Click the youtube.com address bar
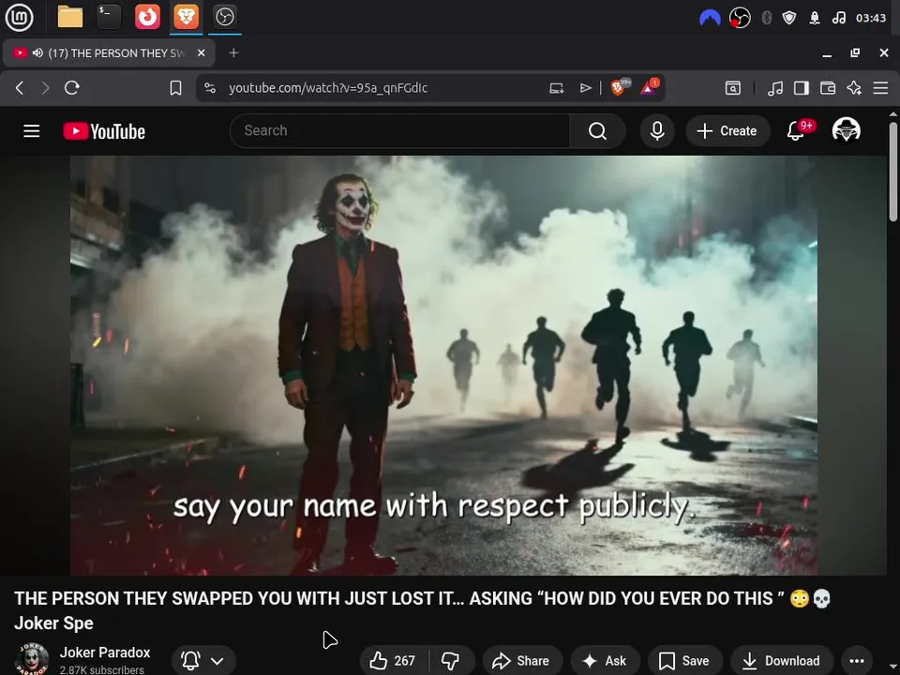Viewport: 900px width, 675px height. coord(328,88)
